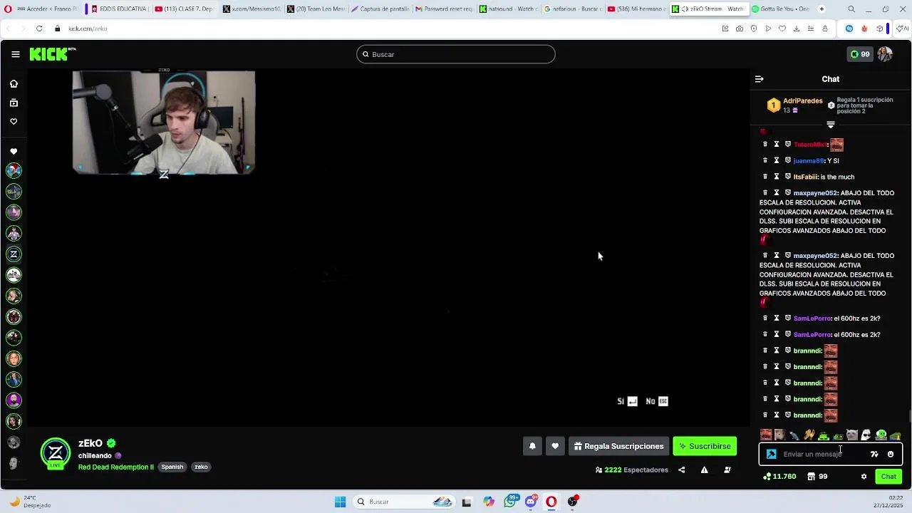Screen dimensions: 912x513
Task: Open chat settings gear
Action: pos(864,477)
